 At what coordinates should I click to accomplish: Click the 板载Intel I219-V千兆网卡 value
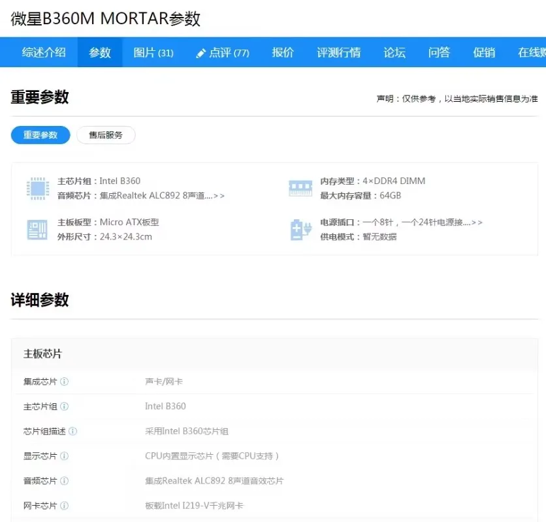pyautogui.click(x=194, y=506)
